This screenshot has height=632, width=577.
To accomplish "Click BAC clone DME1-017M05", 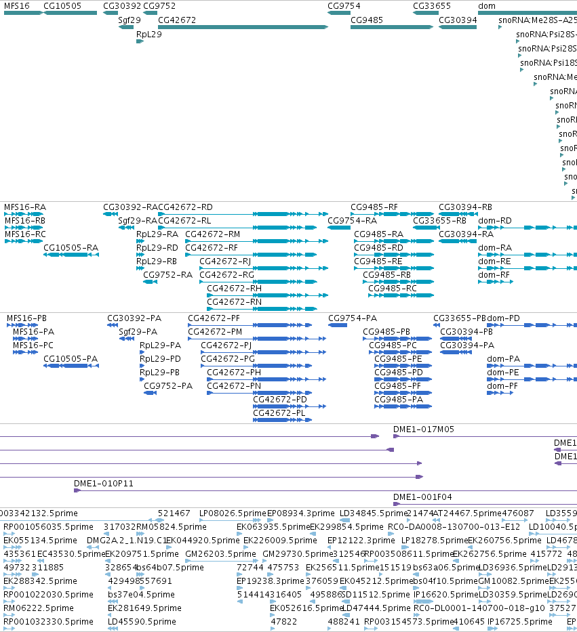I will (x=424, y=429).
